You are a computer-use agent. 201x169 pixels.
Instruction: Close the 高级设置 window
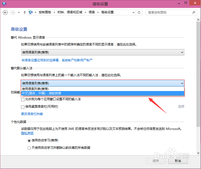click(195, 3)
